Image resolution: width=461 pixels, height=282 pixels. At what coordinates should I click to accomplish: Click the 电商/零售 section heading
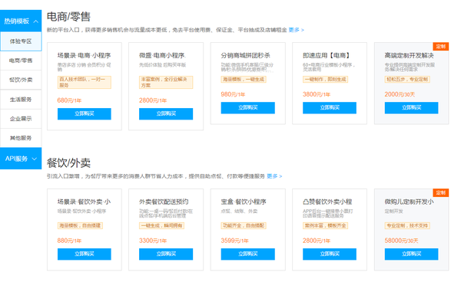68,17
